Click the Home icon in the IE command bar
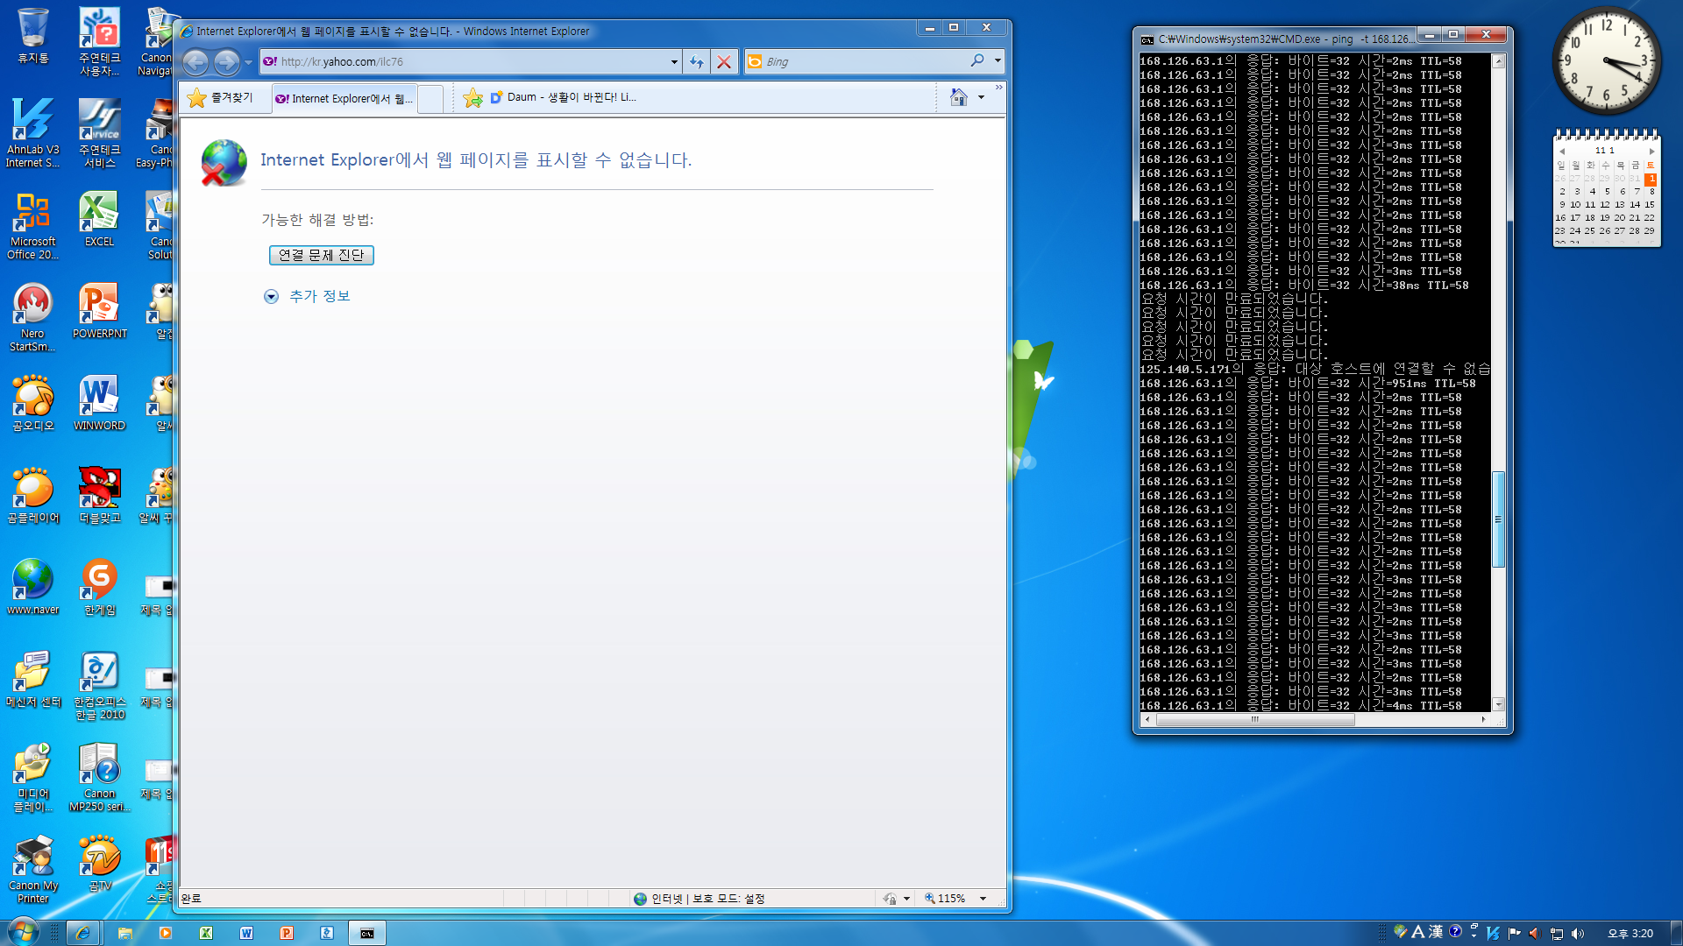Screen dimensions: 1683x946 (x=959, y=97)
